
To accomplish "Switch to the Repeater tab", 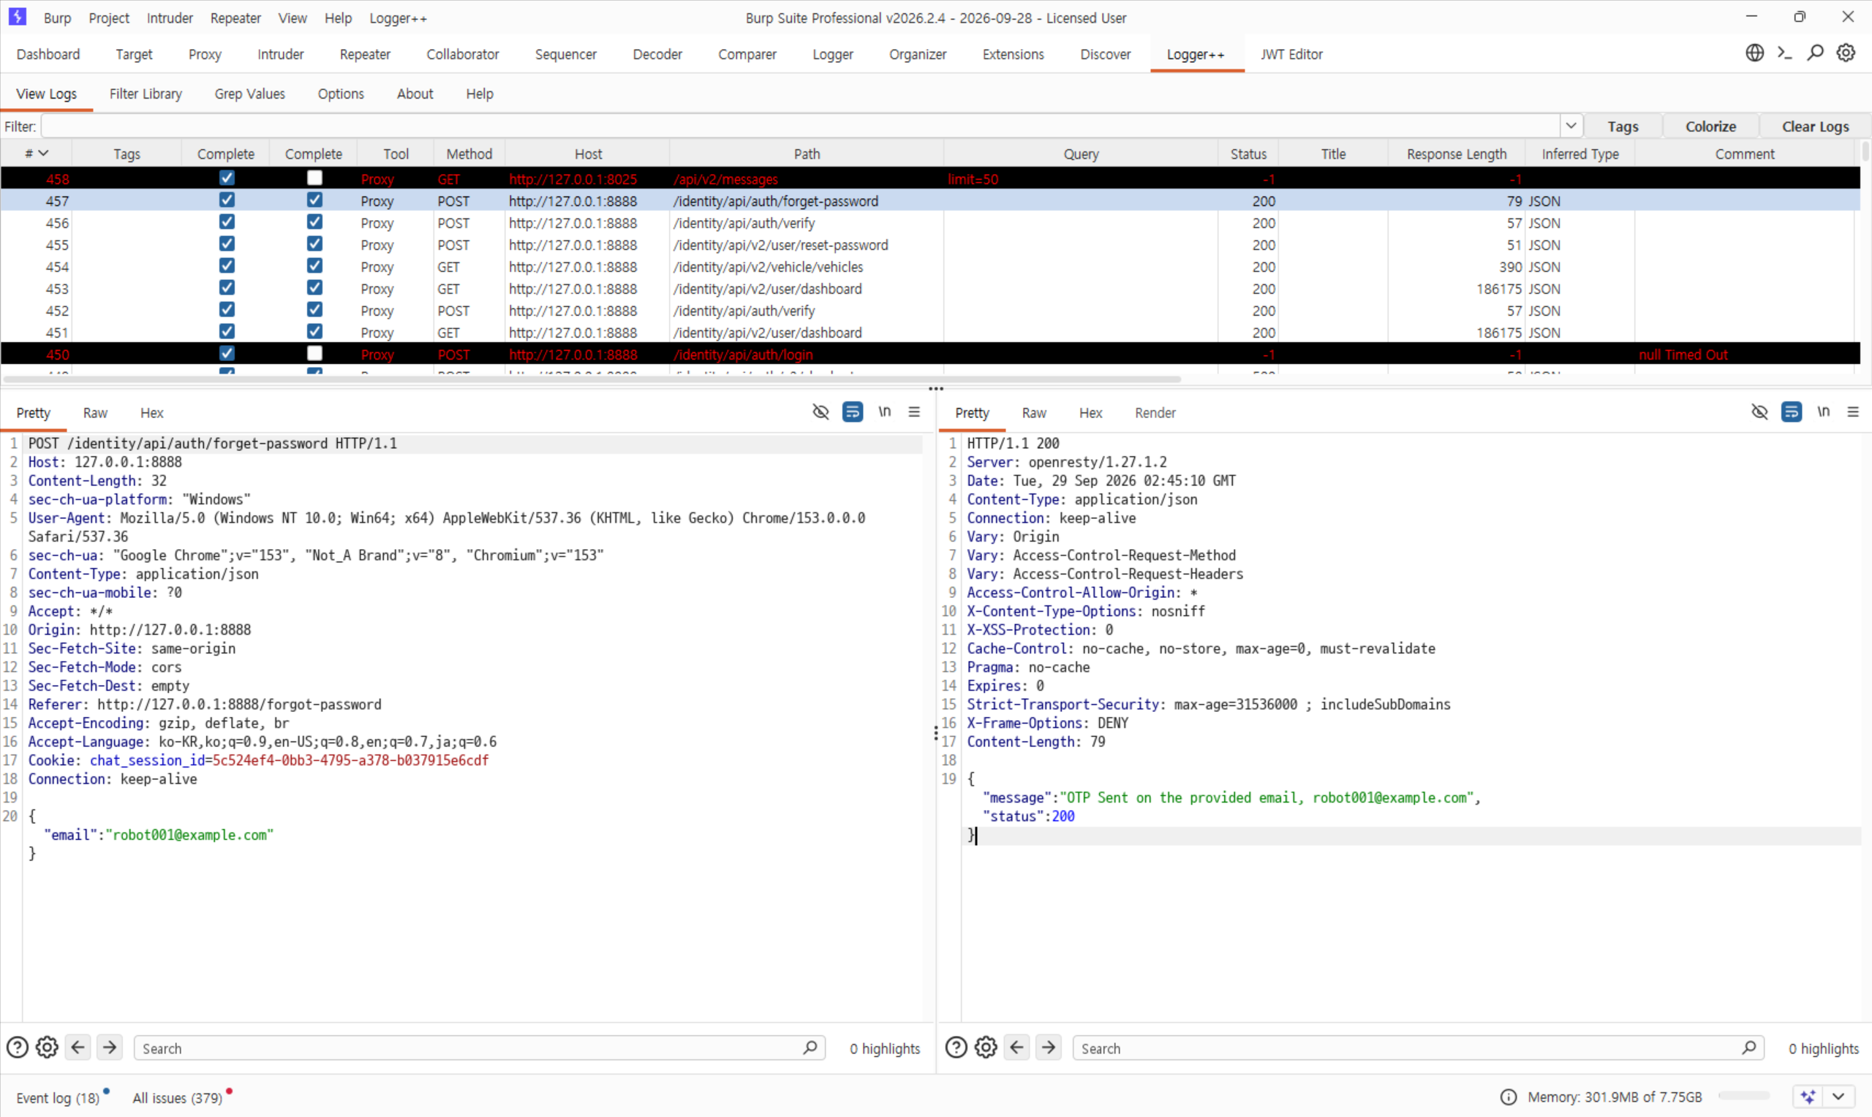I will click(x=364, y=54).
